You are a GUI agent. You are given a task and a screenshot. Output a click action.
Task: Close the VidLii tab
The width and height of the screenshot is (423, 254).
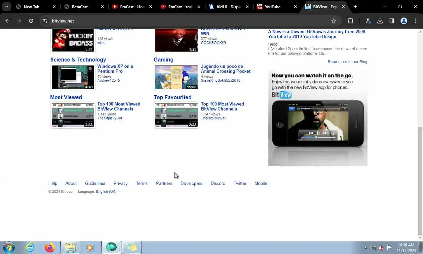point(247,7)
